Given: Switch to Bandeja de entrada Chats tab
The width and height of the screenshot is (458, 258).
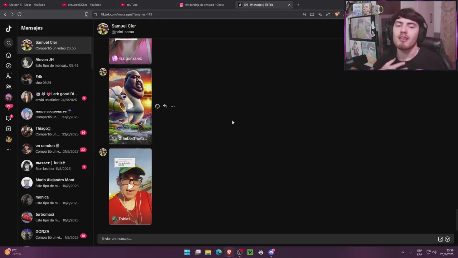Looking at the screenshot, I should coord(204,5).
